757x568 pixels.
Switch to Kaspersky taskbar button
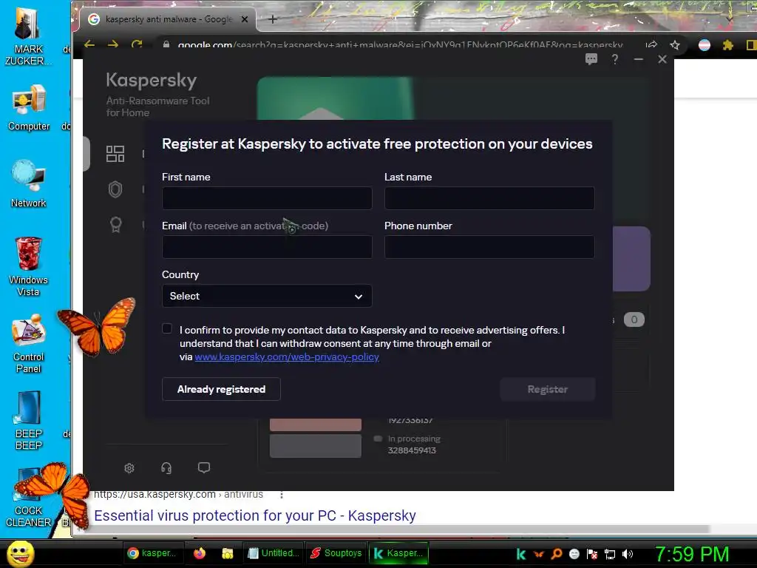[x=398, y=553]
